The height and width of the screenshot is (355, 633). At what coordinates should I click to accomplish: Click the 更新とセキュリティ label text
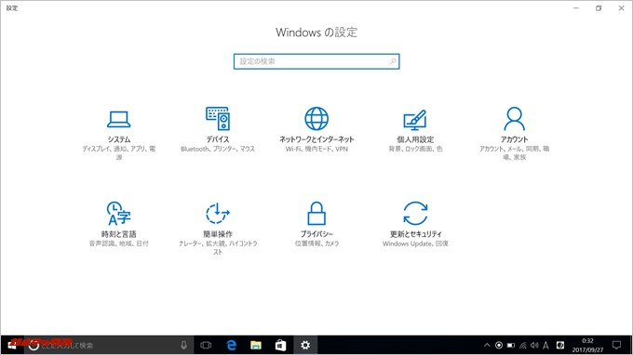415,234
